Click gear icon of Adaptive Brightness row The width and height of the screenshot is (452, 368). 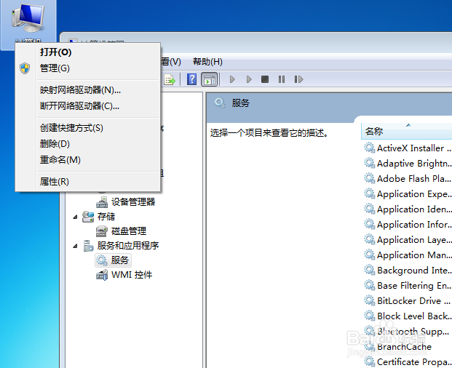click(370, 163)
